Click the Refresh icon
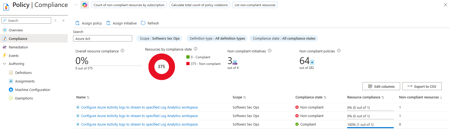The image size is (454, 129). pos(143,23)
